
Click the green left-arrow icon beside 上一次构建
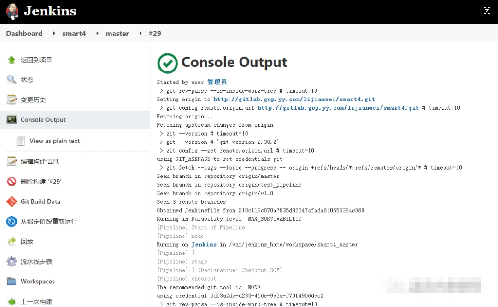[12, 301]
